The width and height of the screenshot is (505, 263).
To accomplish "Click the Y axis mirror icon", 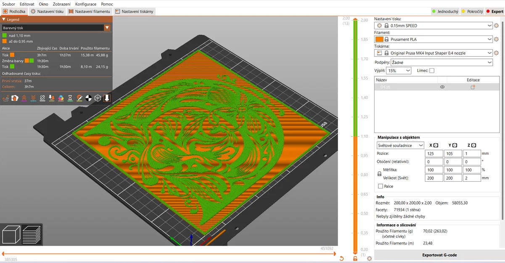I will [x=455, y=145].
